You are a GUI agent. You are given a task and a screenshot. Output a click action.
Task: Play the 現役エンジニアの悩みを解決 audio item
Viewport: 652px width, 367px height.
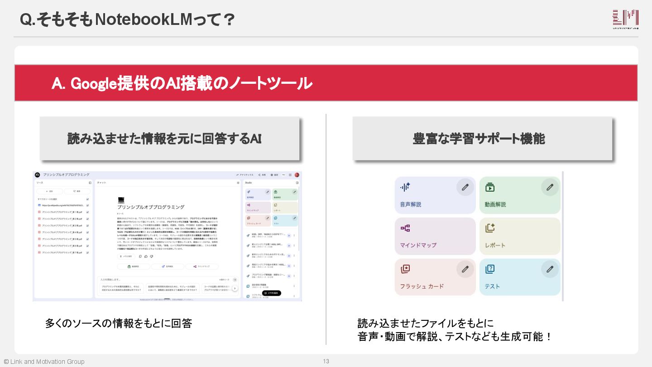point(289,266)
